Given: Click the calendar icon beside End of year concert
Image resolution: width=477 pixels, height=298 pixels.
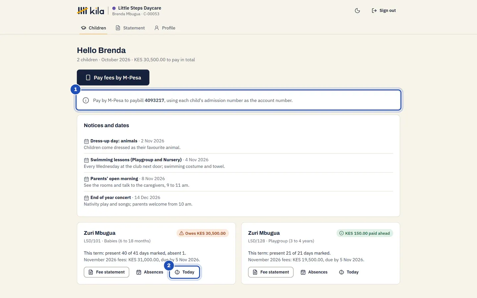Looking at the screenshot, I should pos(86,198).
